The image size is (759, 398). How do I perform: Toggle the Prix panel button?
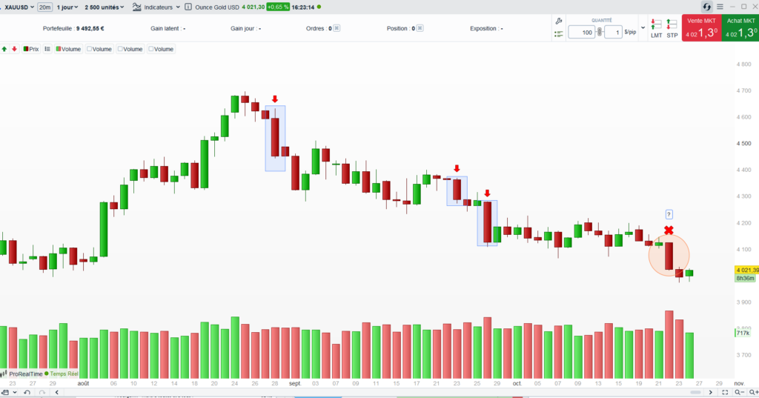31,49
